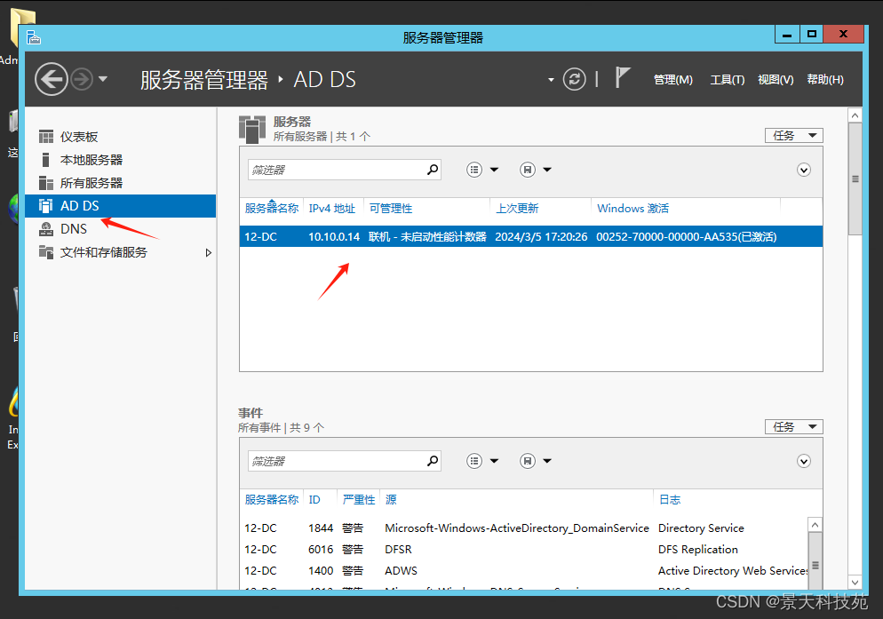The width and height of the screenshot is (883, 619).
Task: Click the search magnifier in 事件 filter
Action: [x=433, y=461]
